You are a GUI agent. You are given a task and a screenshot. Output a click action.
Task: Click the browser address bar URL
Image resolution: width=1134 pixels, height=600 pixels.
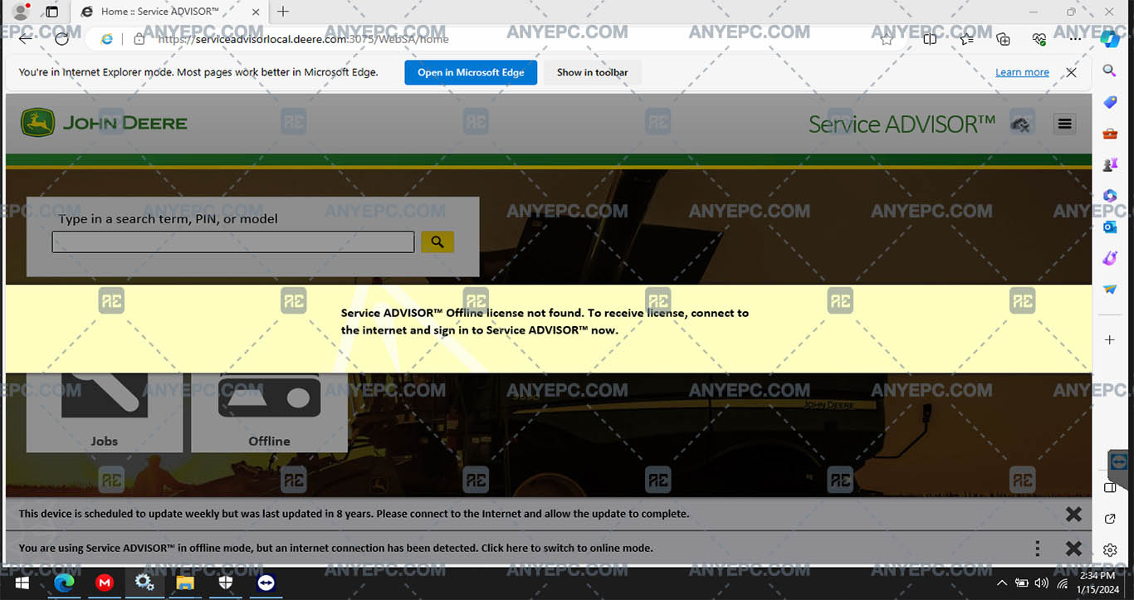click(x=303, y=39)
